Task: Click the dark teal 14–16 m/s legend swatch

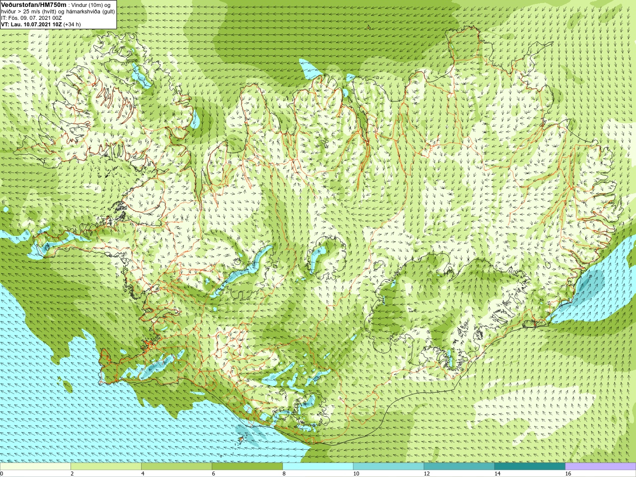Action: click(530, 467)
